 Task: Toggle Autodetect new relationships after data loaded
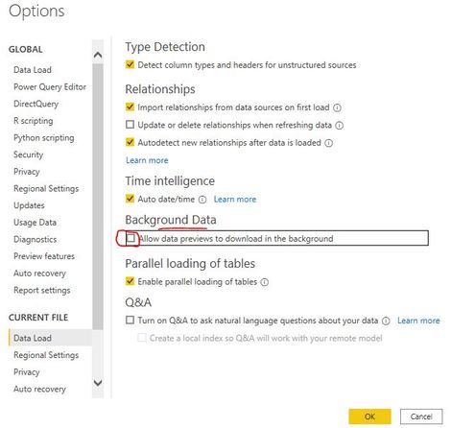pos(130,142)
